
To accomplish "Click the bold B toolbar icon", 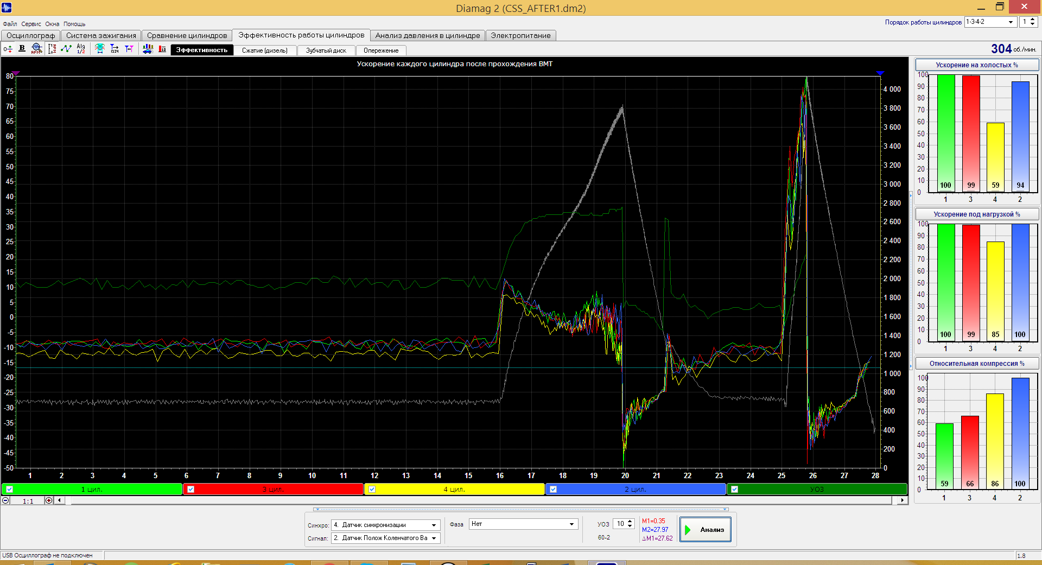I will 22,49.
